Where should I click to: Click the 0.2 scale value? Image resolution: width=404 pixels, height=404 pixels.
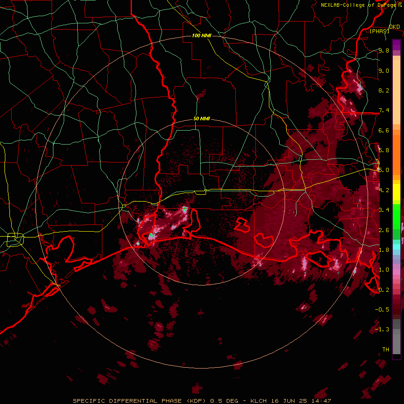coord(384,290)
